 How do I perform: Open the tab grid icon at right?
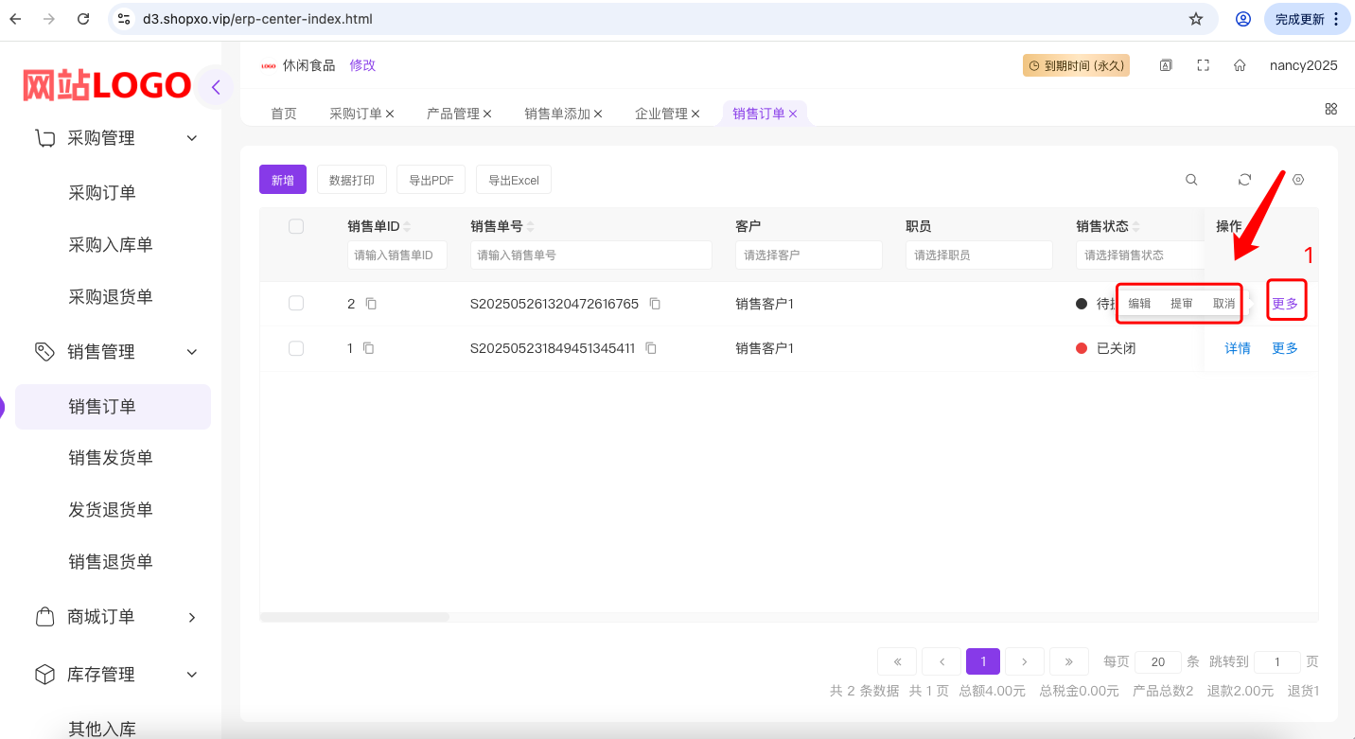1330,109
